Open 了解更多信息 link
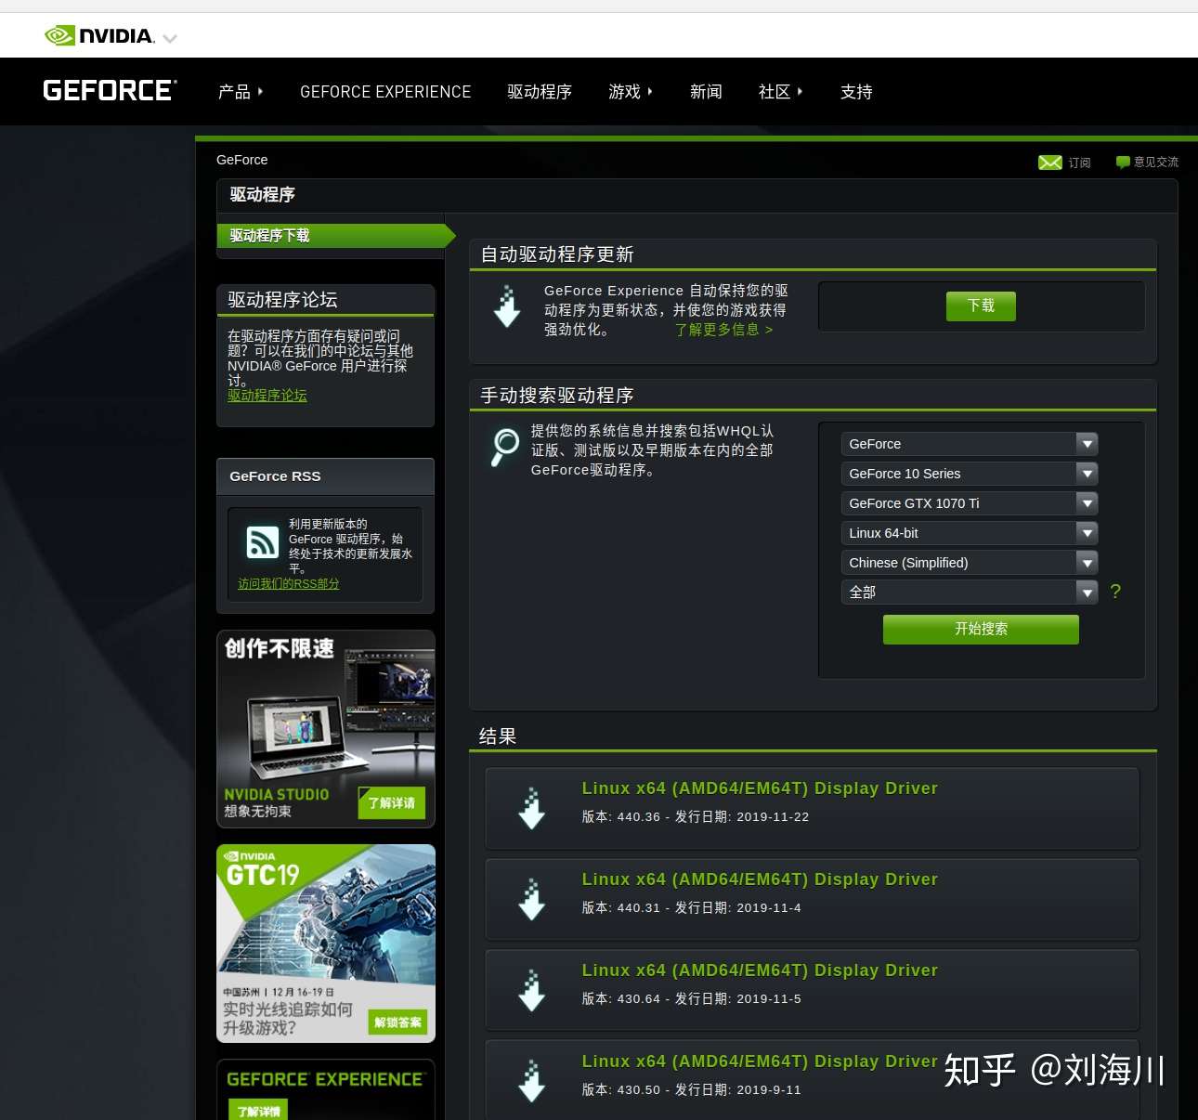Viewport: 1198px width, 1120px height. [x=723, y=330]
